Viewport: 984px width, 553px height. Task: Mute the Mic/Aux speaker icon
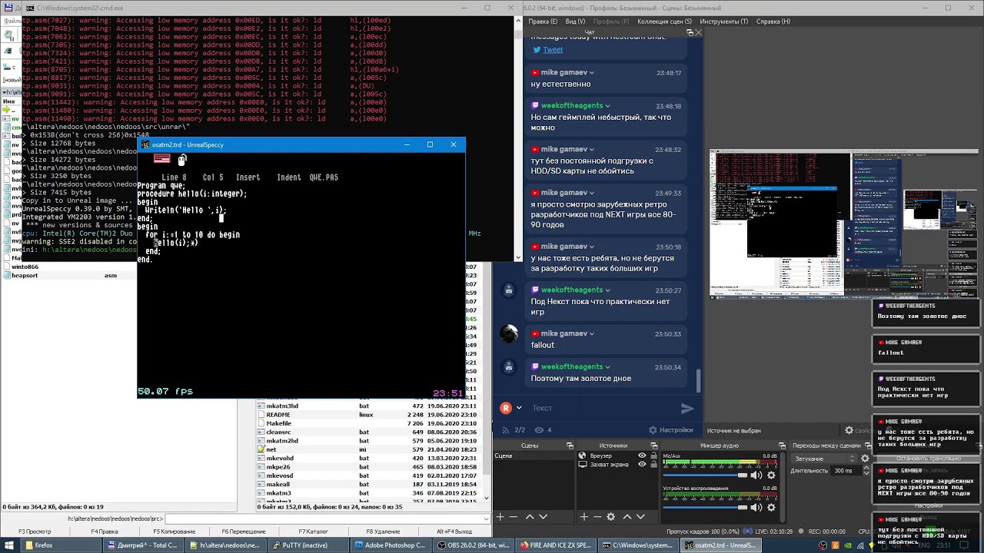tap(757, 475)
